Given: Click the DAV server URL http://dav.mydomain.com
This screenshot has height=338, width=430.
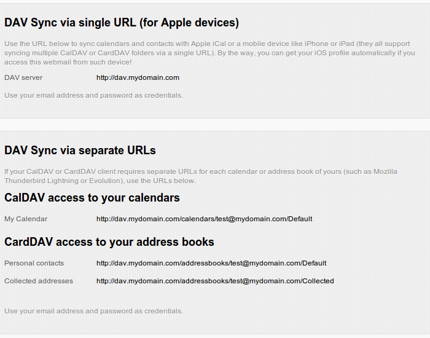Looking at the screenshot, I should click(x=138, y=78).
